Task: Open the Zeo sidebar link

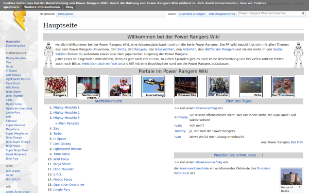Action: (8, 62)
